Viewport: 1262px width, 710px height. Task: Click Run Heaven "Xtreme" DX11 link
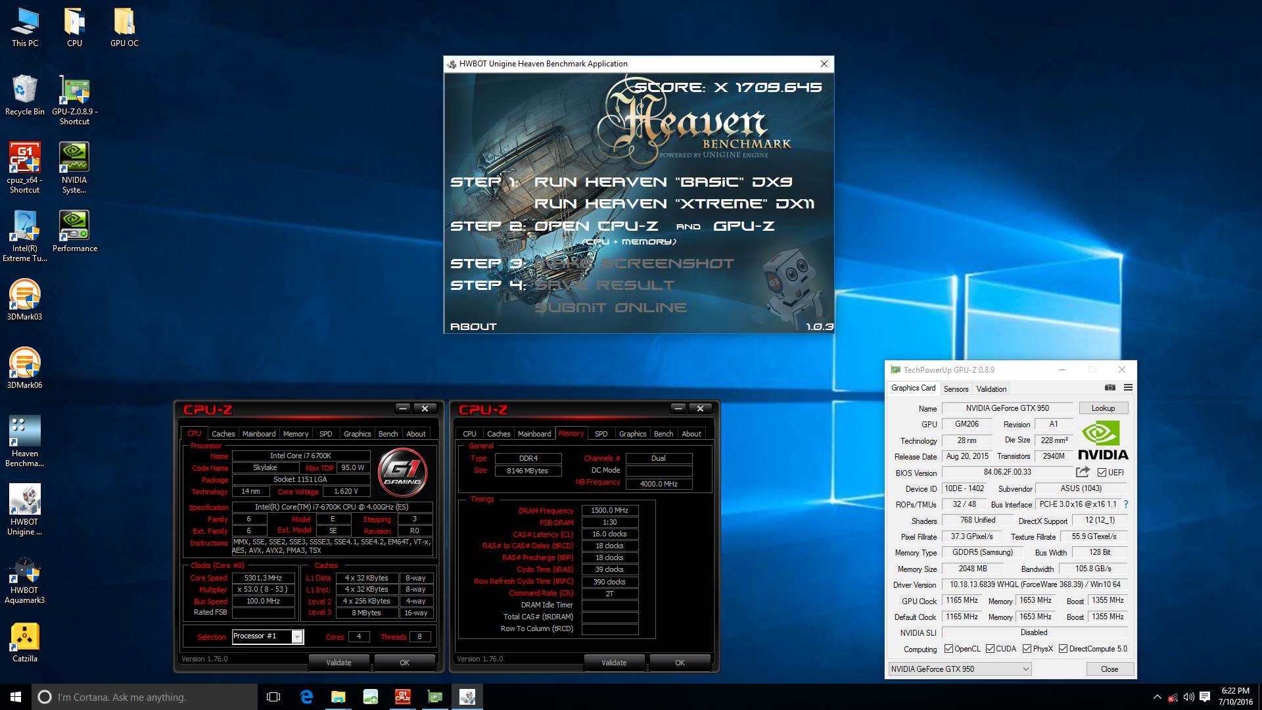click(674, 204)
